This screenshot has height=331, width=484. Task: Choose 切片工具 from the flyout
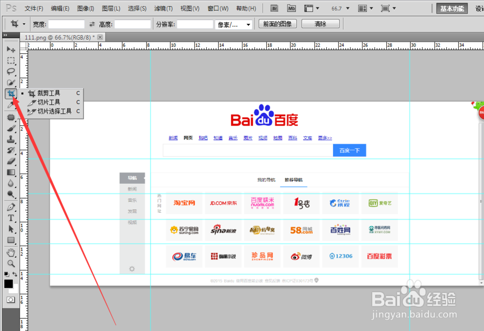click(51, 102)
